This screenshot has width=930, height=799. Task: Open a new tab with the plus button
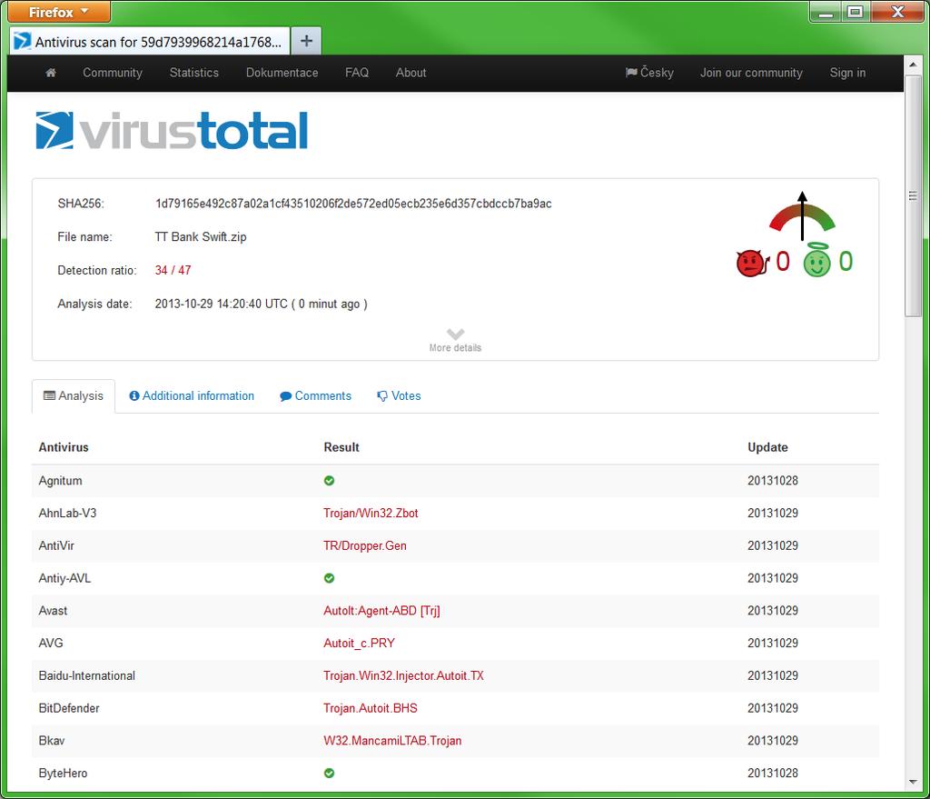click(x=306, y=40)
